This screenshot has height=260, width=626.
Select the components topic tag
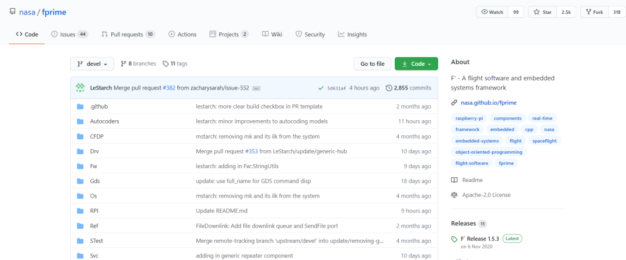tap(507, 118)
